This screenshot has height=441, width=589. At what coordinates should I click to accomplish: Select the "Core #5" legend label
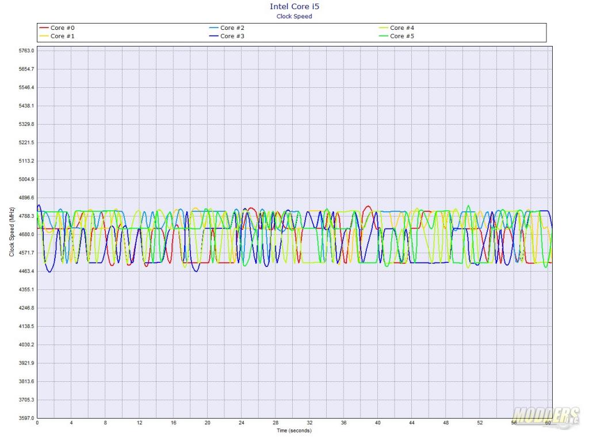tap(402, 36)
